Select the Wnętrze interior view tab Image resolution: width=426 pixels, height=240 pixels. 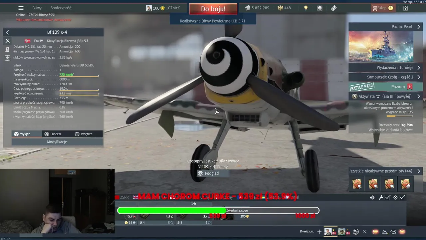[87, 134]
